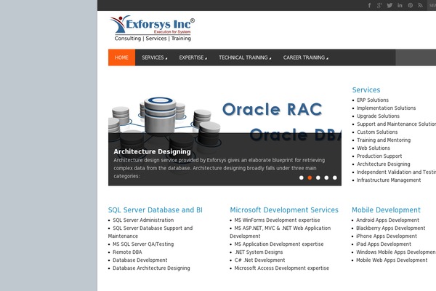Open the Google Plus social icon
This screenshot has width=436, height=291.
coord(379,5)
